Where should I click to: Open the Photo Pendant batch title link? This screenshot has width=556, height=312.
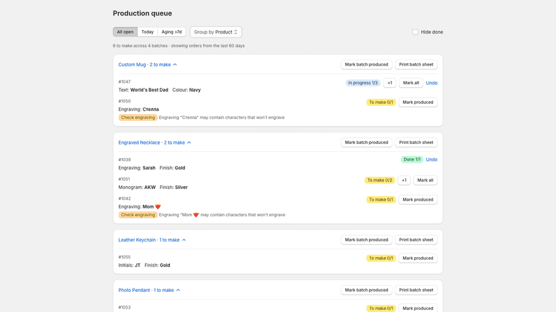(x=146, y=290)
